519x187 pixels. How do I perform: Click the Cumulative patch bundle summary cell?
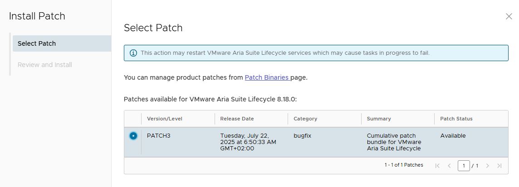[394, 142]
